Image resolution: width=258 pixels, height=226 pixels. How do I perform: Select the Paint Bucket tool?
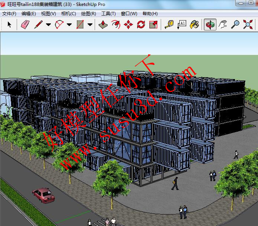[x=194, y=24]
